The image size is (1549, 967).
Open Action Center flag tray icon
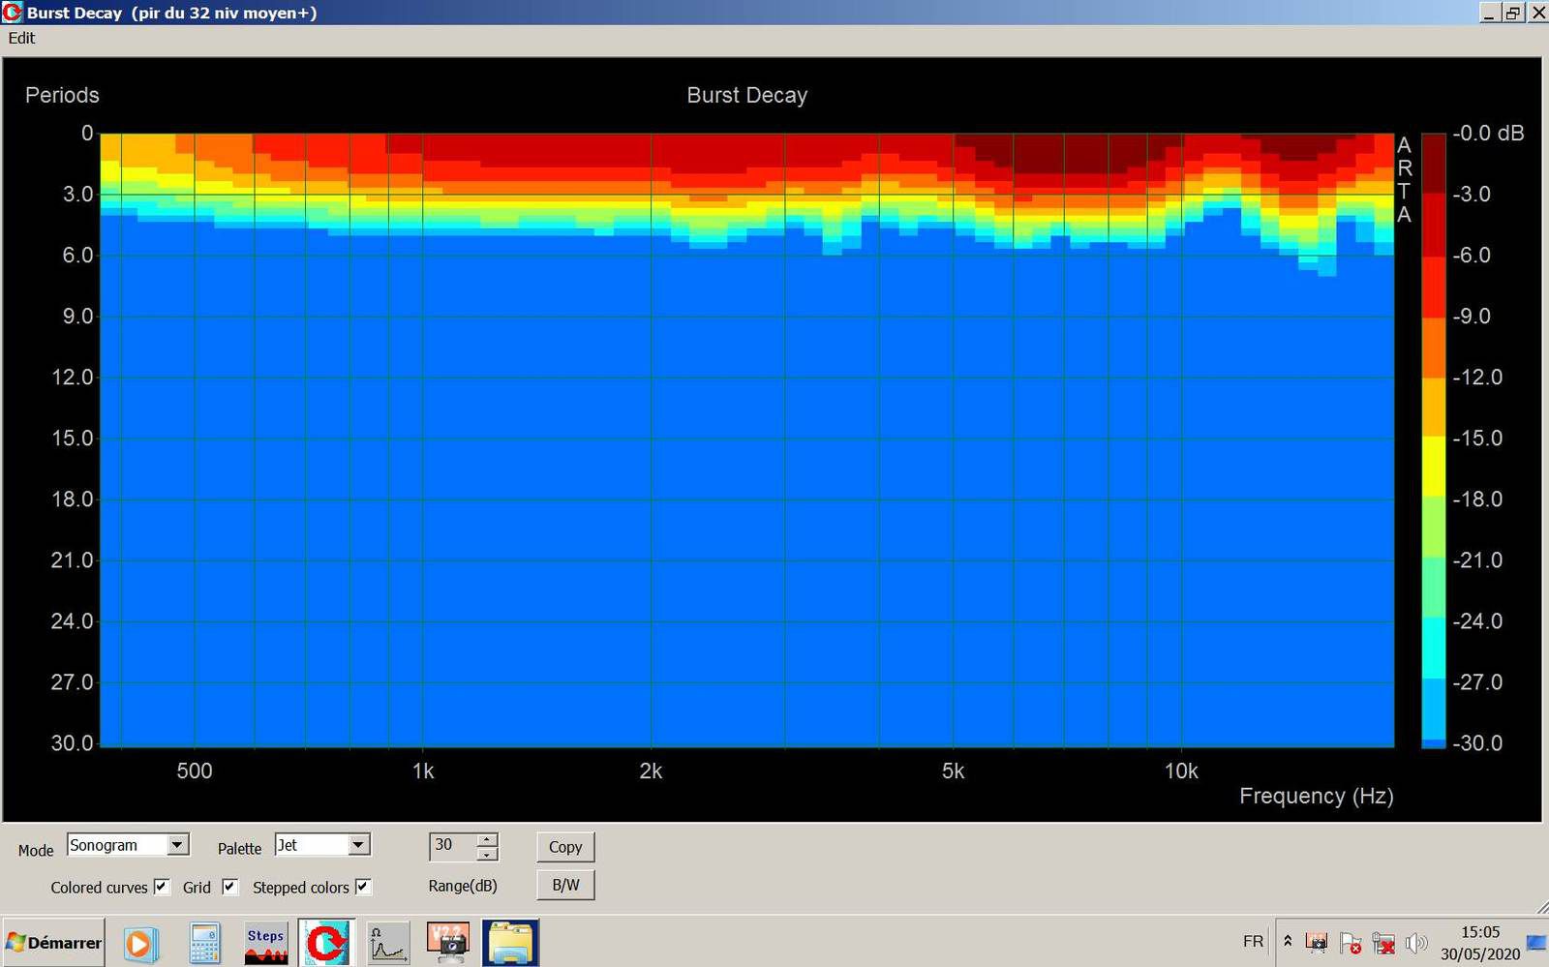coord(1351,942)
